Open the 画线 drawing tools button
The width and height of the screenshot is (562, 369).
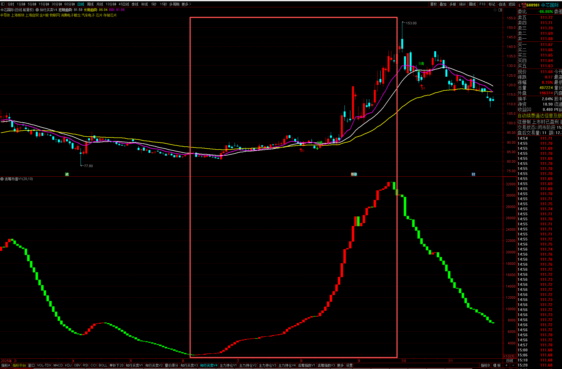pos(472,4)
